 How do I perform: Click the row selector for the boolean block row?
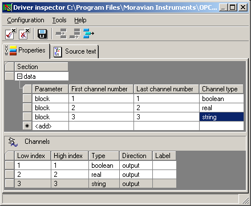coord(27,99)
